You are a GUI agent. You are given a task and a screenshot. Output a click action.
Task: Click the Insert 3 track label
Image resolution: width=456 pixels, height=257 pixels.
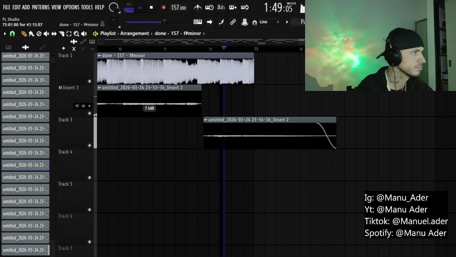(x=71, y=88)
